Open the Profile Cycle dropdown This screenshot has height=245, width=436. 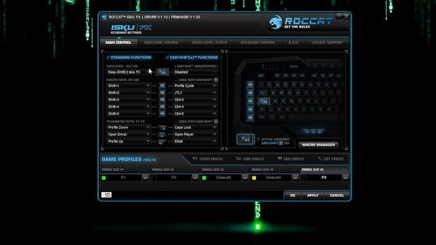coord(196,86)
